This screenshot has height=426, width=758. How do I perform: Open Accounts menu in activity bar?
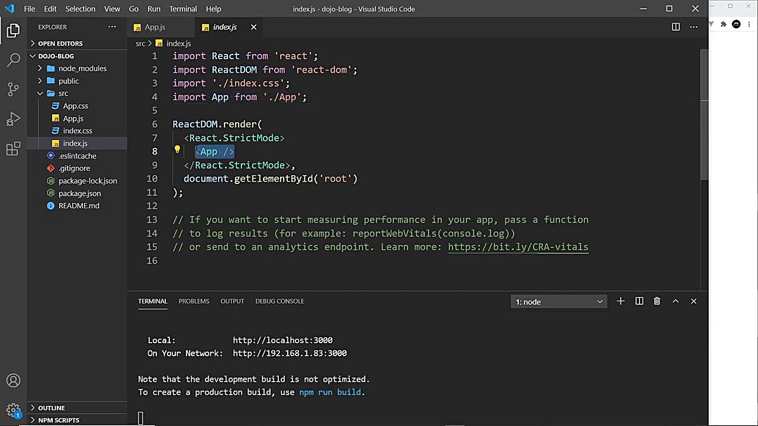13,380
